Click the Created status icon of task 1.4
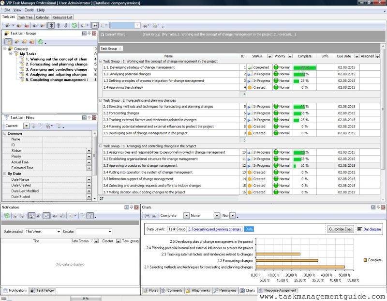Image resolution: width=387 pixels, height=301 pixels. [250, 87]
